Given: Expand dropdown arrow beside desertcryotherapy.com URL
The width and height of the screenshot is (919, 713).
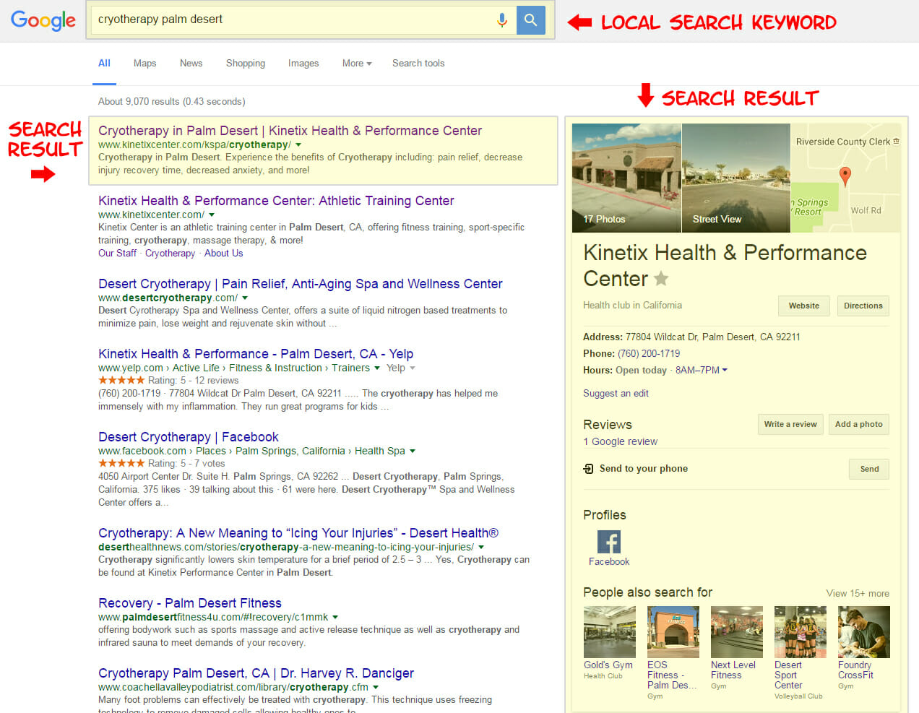Looking at the screenshot, I should [245, 298].
